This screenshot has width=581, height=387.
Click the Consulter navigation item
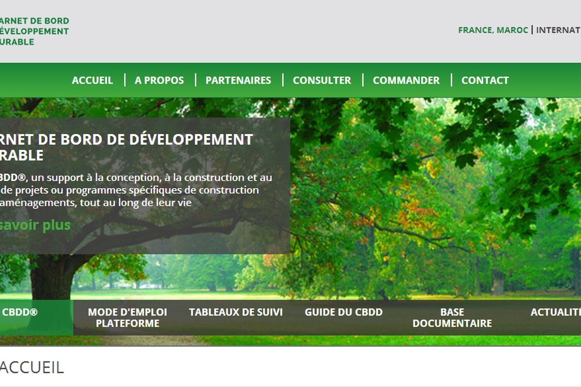click(322, 80)
